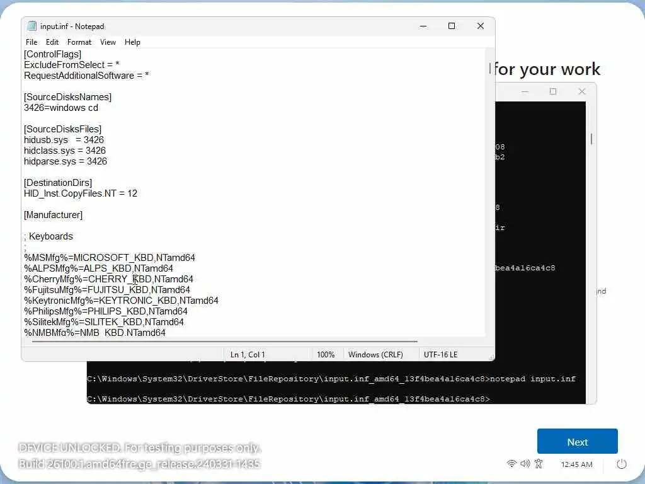The image size is (645, 484).
Task: Click the Ln 1, Col 1 status entry
Action: coord(248,354)
